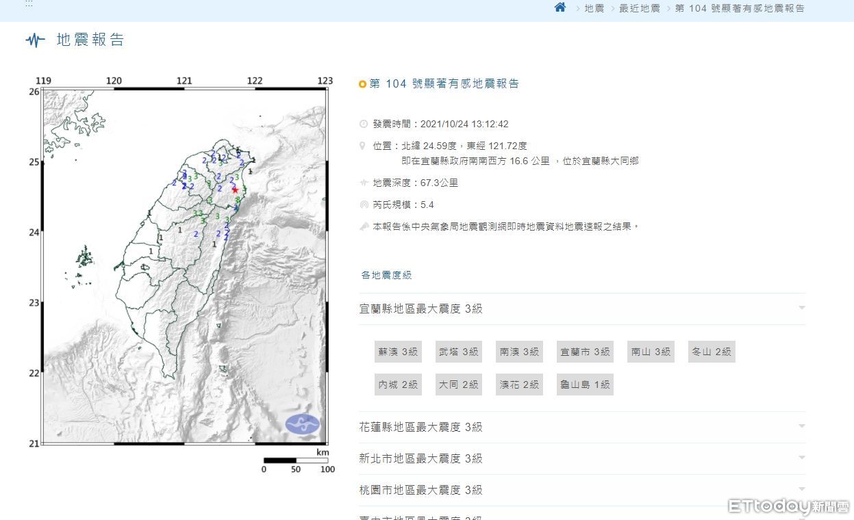Select the 各地震度級 tab heading
The width and height of the screenshot is (854, 520).
(x=386, y=275)
